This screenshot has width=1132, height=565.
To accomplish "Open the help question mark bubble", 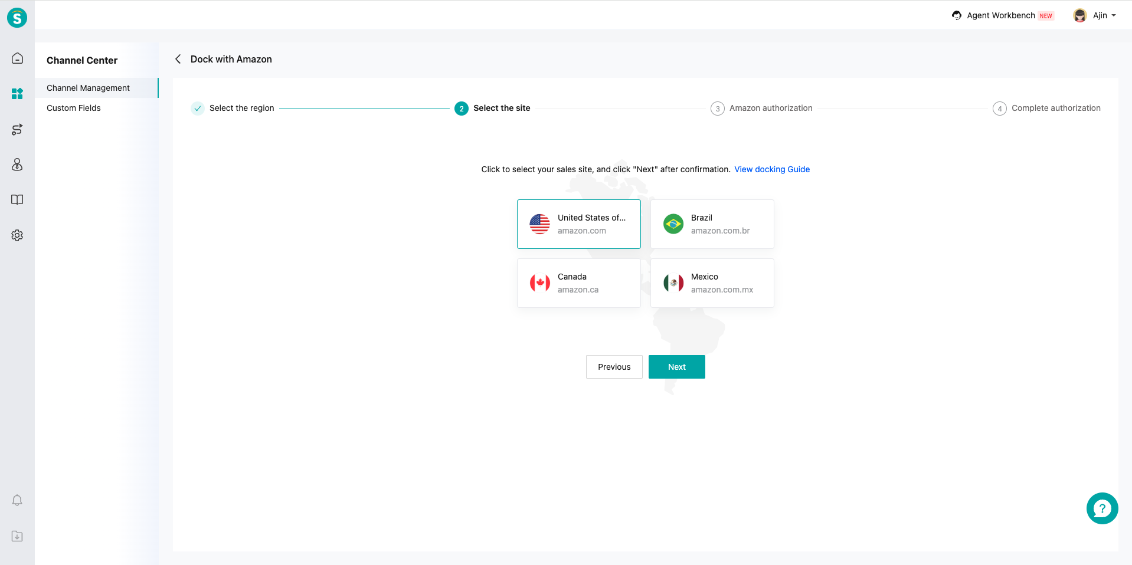I will pyautogui.click(x=1102, y=508).
